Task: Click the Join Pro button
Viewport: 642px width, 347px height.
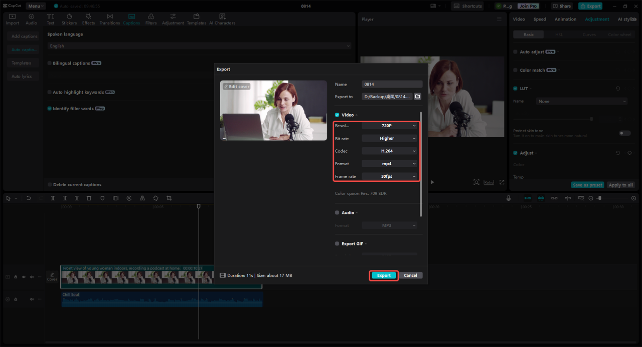Action: click(x=528, y=6)
